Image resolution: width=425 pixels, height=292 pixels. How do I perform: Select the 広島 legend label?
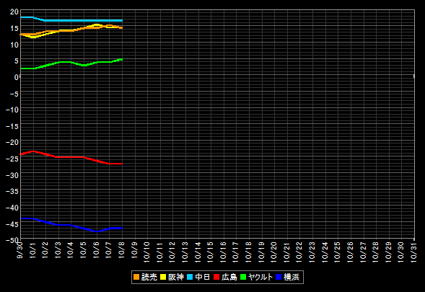(229, 277)
